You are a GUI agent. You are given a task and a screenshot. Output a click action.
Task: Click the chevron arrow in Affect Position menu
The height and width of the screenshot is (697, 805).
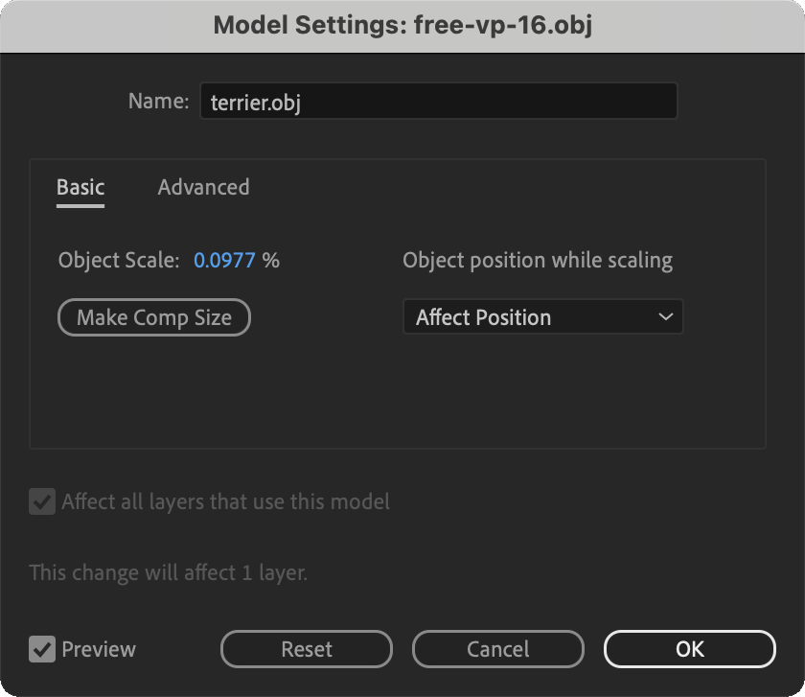tap(665, 317)
